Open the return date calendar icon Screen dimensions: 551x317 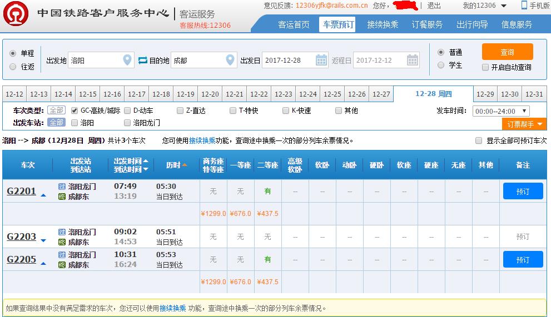coord(412,60)
